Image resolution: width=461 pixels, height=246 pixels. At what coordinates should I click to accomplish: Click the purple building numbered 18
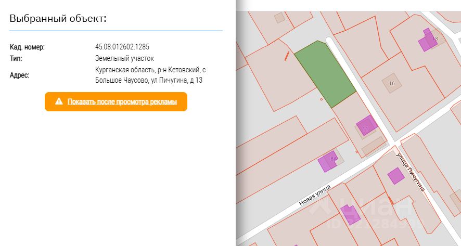point(428,40)
